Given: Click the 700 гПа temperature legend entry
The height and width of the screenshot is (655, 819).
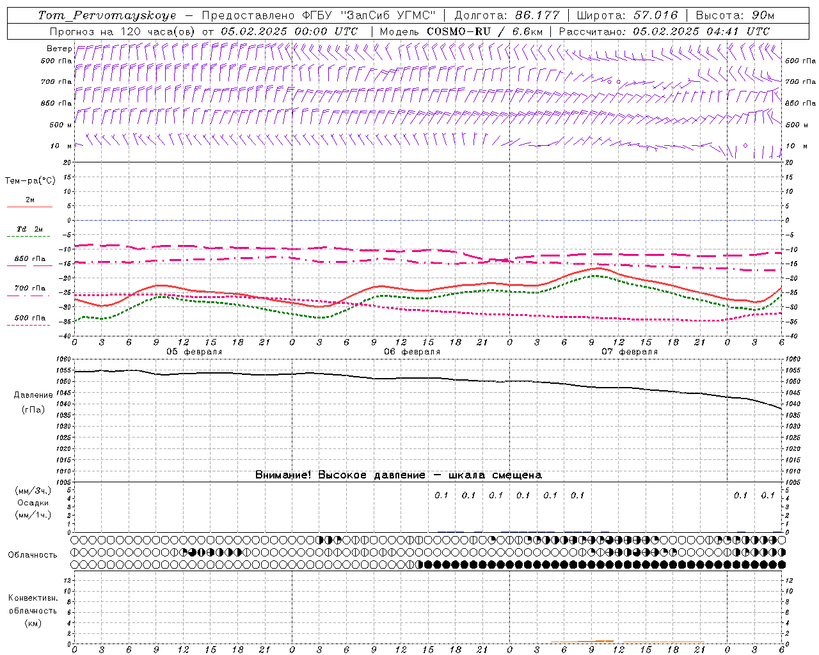Looking at the screenshot, I should tap(29, 288).
